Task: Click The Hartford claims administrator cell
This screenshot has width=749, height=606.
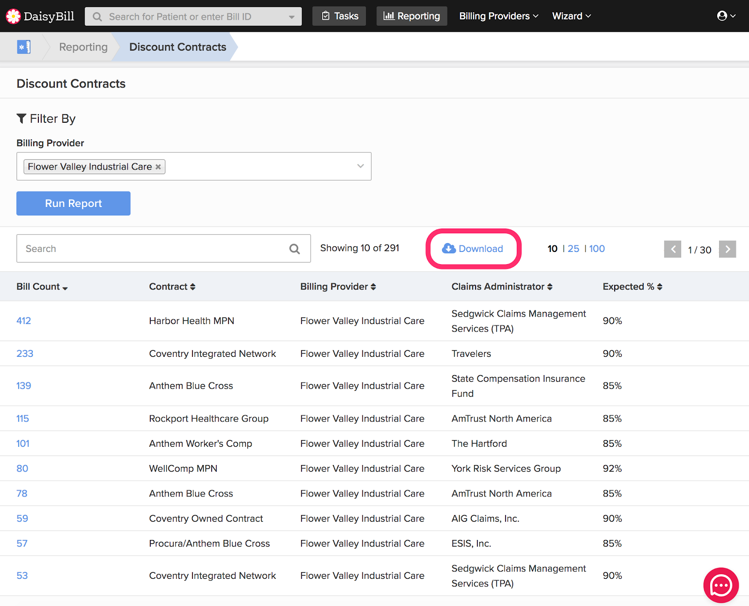Action: pyautogui.click(x=479, y=443)
